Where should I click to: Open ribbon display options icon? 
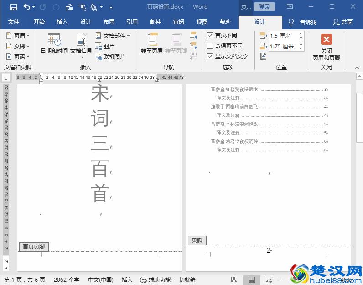point(290,7)
